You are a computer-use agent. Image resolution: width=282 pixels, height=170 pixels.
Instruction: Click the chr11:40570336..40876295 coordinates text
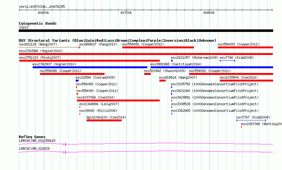42,7
